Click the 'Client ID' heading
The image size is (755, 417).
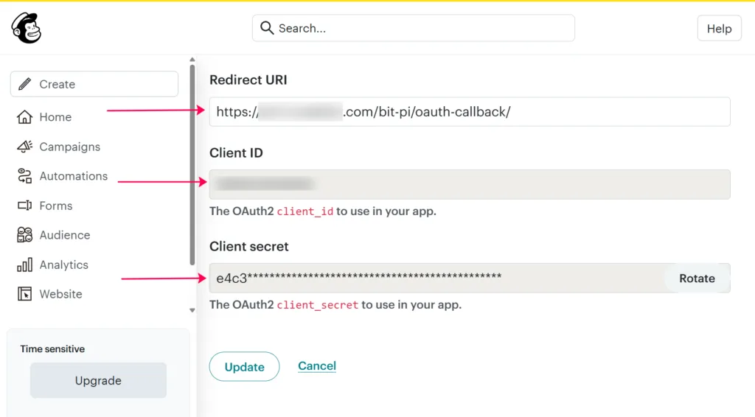tap(236, 153)
